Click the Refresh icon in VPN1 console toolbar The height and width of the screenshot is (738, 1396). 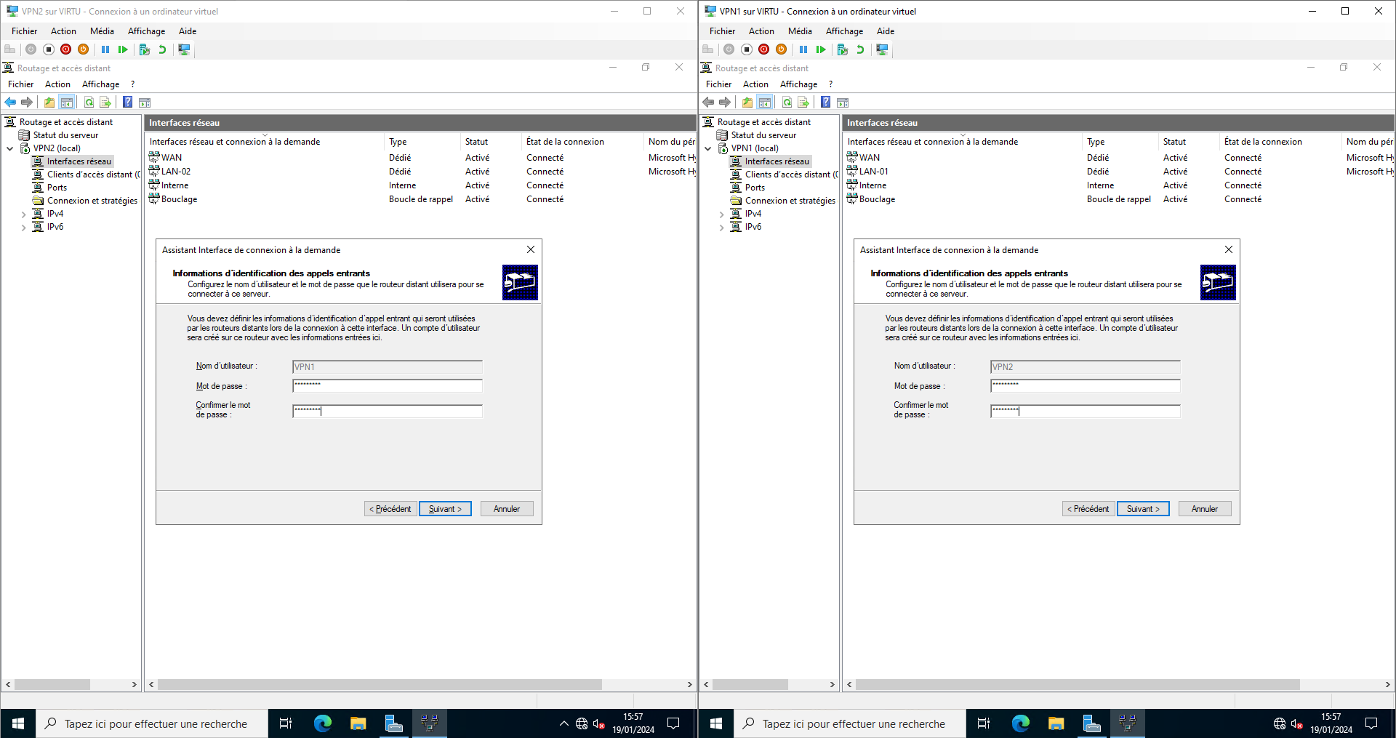point(787,103)
